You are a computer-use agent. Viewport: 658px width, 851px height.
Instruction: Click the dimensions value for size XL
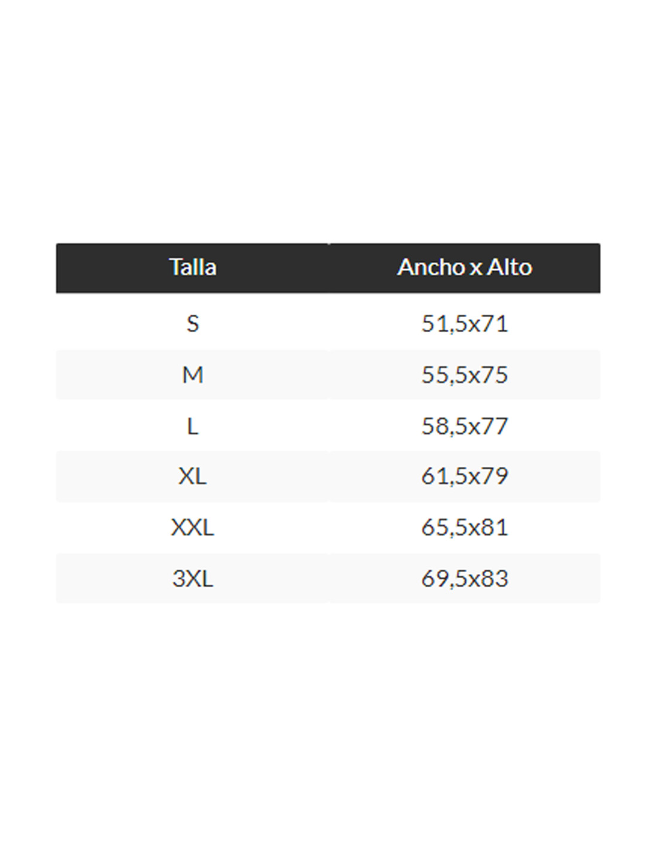pyautogui.click(x=464, y=476)
